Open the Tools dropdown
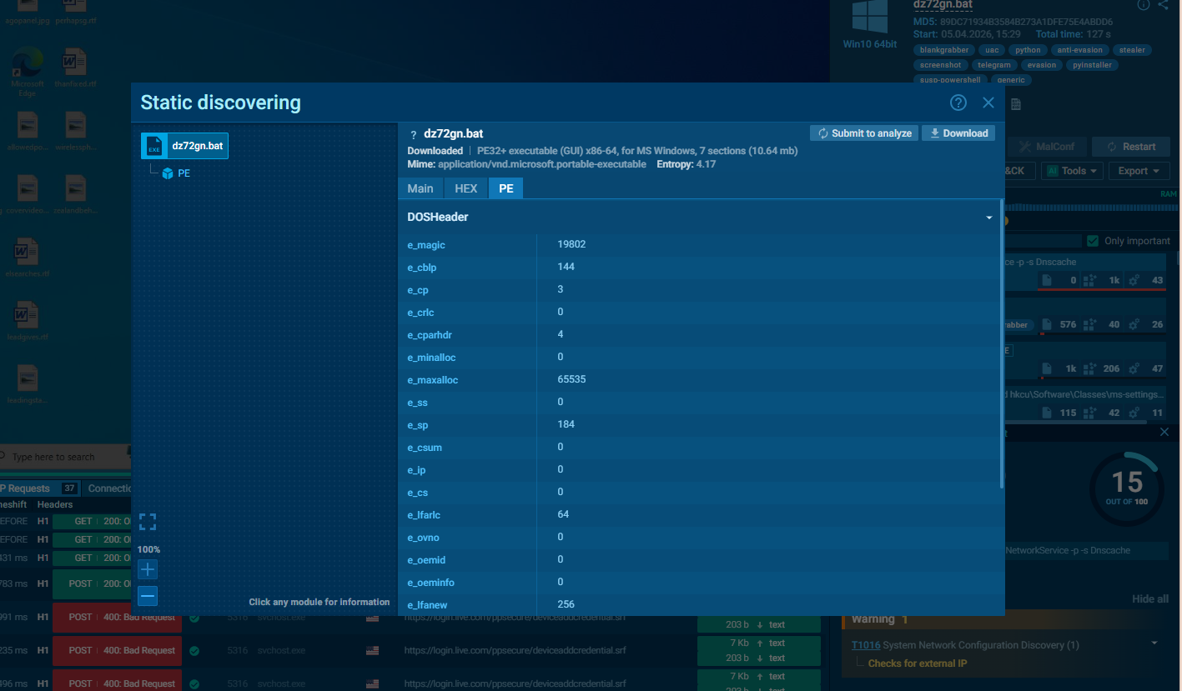Image resolution: width=1182 pixels, height=691 pixels. [1073, 171]
